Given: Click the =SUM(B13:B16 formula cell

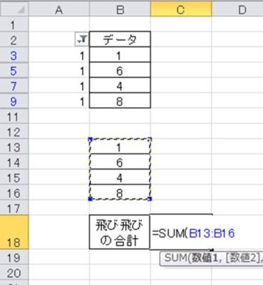Looking at the screenshot, I should (181, 232).
